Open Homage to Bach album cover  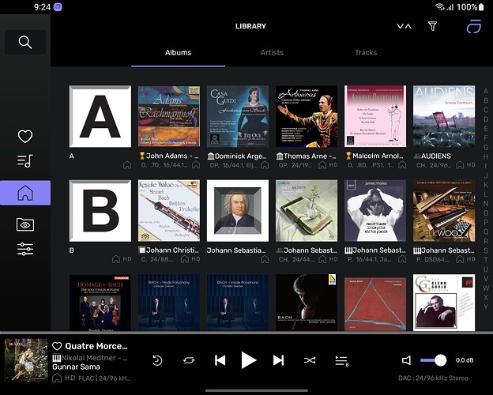pyautogui.click(x=100, y=303)
